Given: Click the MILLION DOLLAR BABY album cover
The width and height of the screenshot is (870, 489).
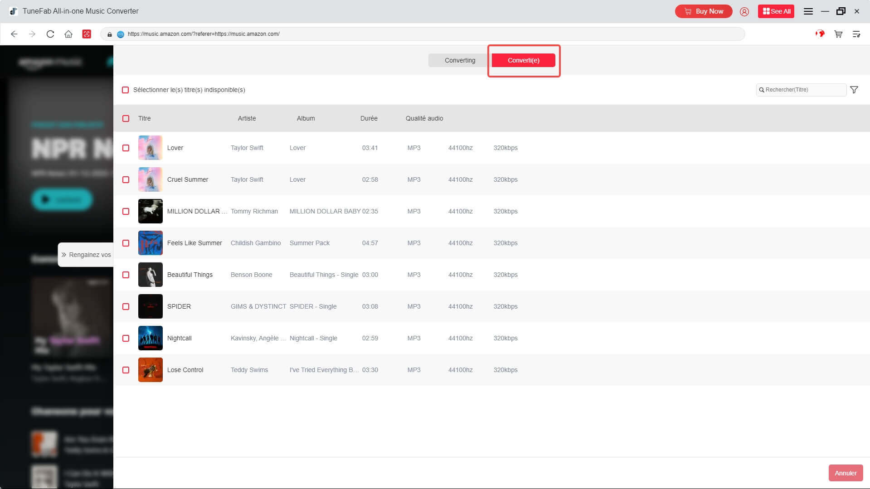Looking at the screenshot, I should click(x=151, y=211).
